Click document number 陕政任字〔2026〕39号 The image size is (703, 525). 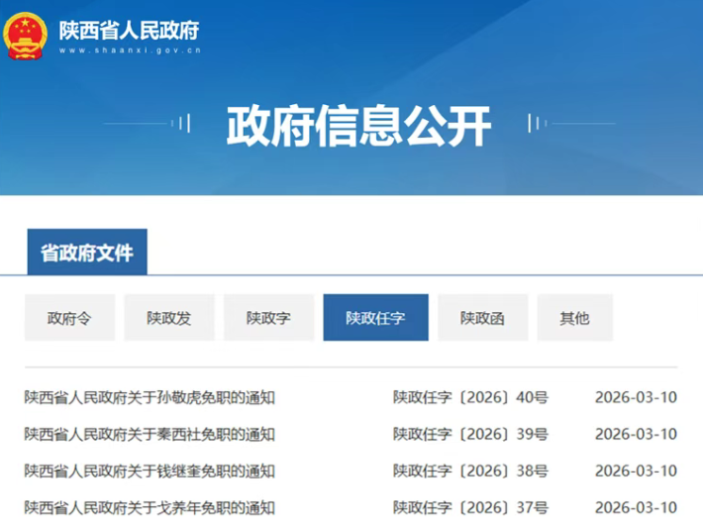pyautogui.click(x=469, y=434)
